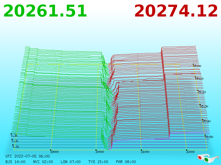Click the PAR 08:00 time label
Screen dimensions: 221x165
[x=126, y=162]
